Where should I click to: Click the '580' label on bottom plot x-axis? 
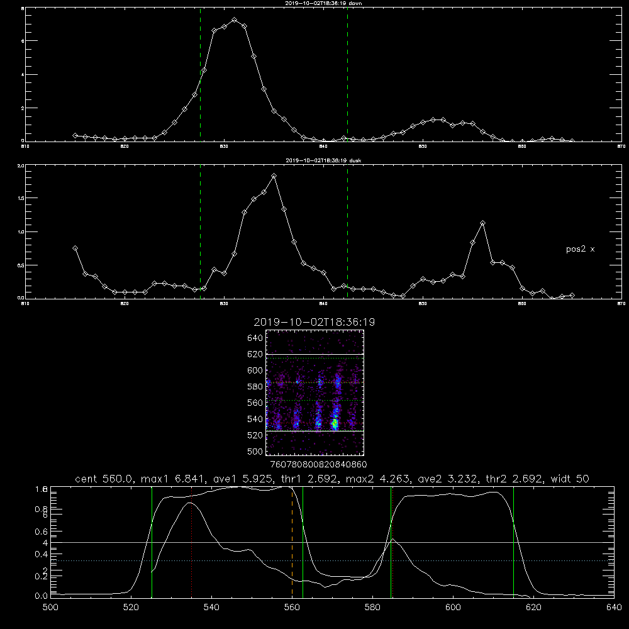click(x=372, y=608)
